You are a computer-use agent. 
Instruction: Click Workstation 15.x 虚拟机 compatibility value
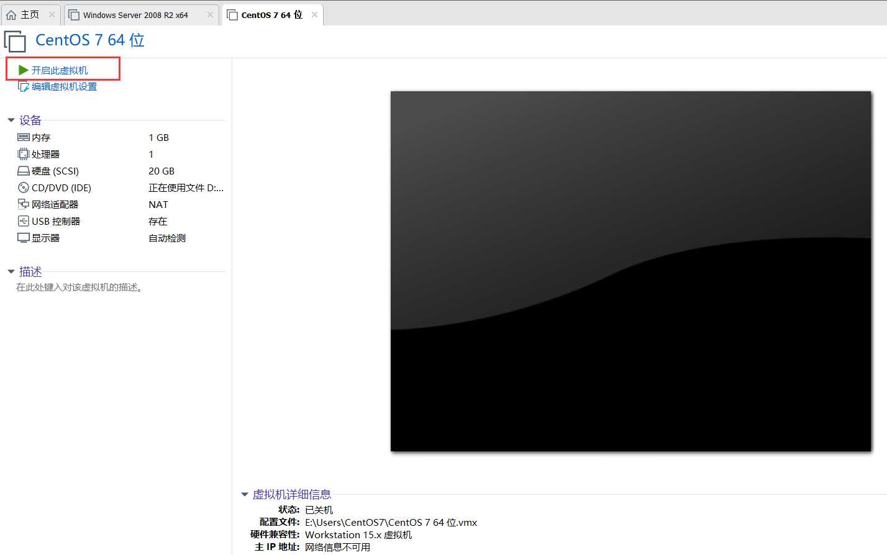[x=358, y=535]
